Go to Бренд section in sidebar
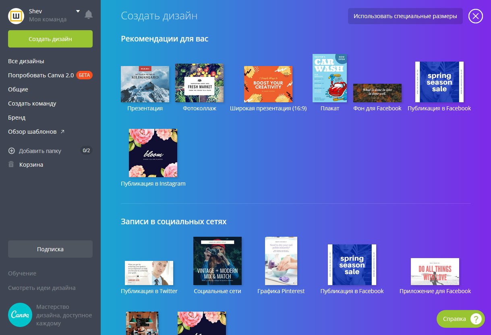 coord(17,118)
